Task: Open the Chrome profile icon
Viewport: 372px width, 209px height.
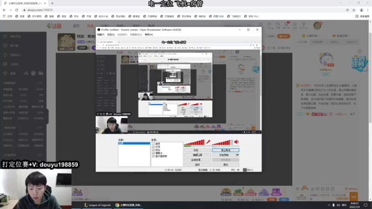Action: [x=361, y=10]
